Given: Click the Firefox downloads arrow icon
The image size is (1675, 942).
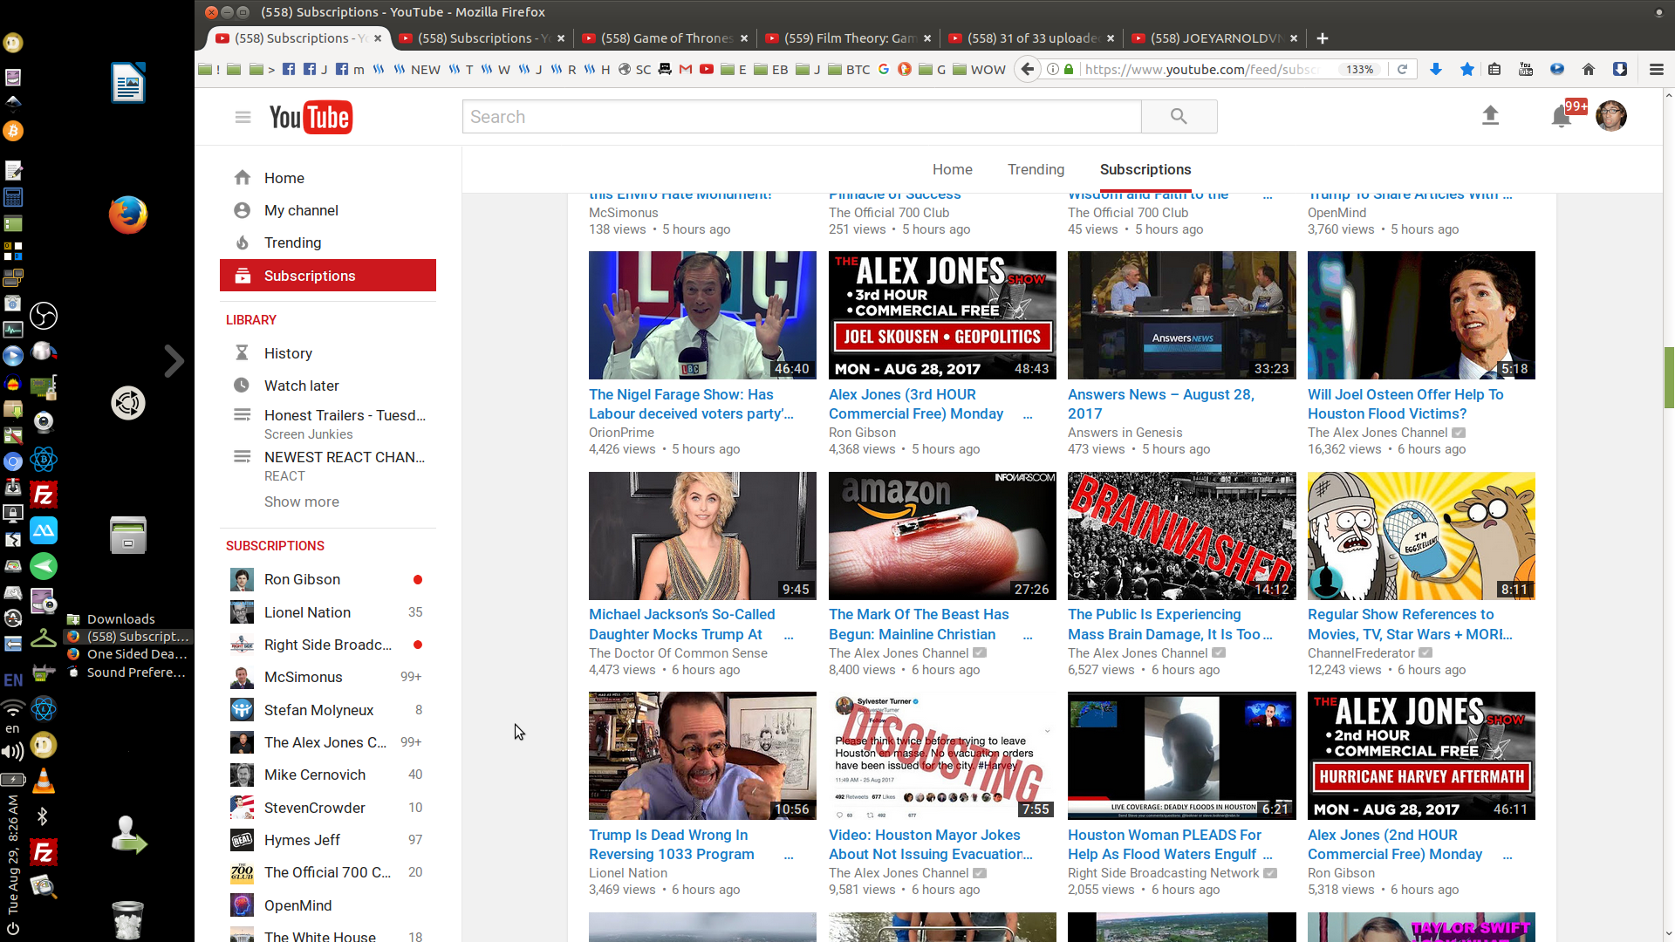Looking at the screenshot, I should [x=1436, y=69].
